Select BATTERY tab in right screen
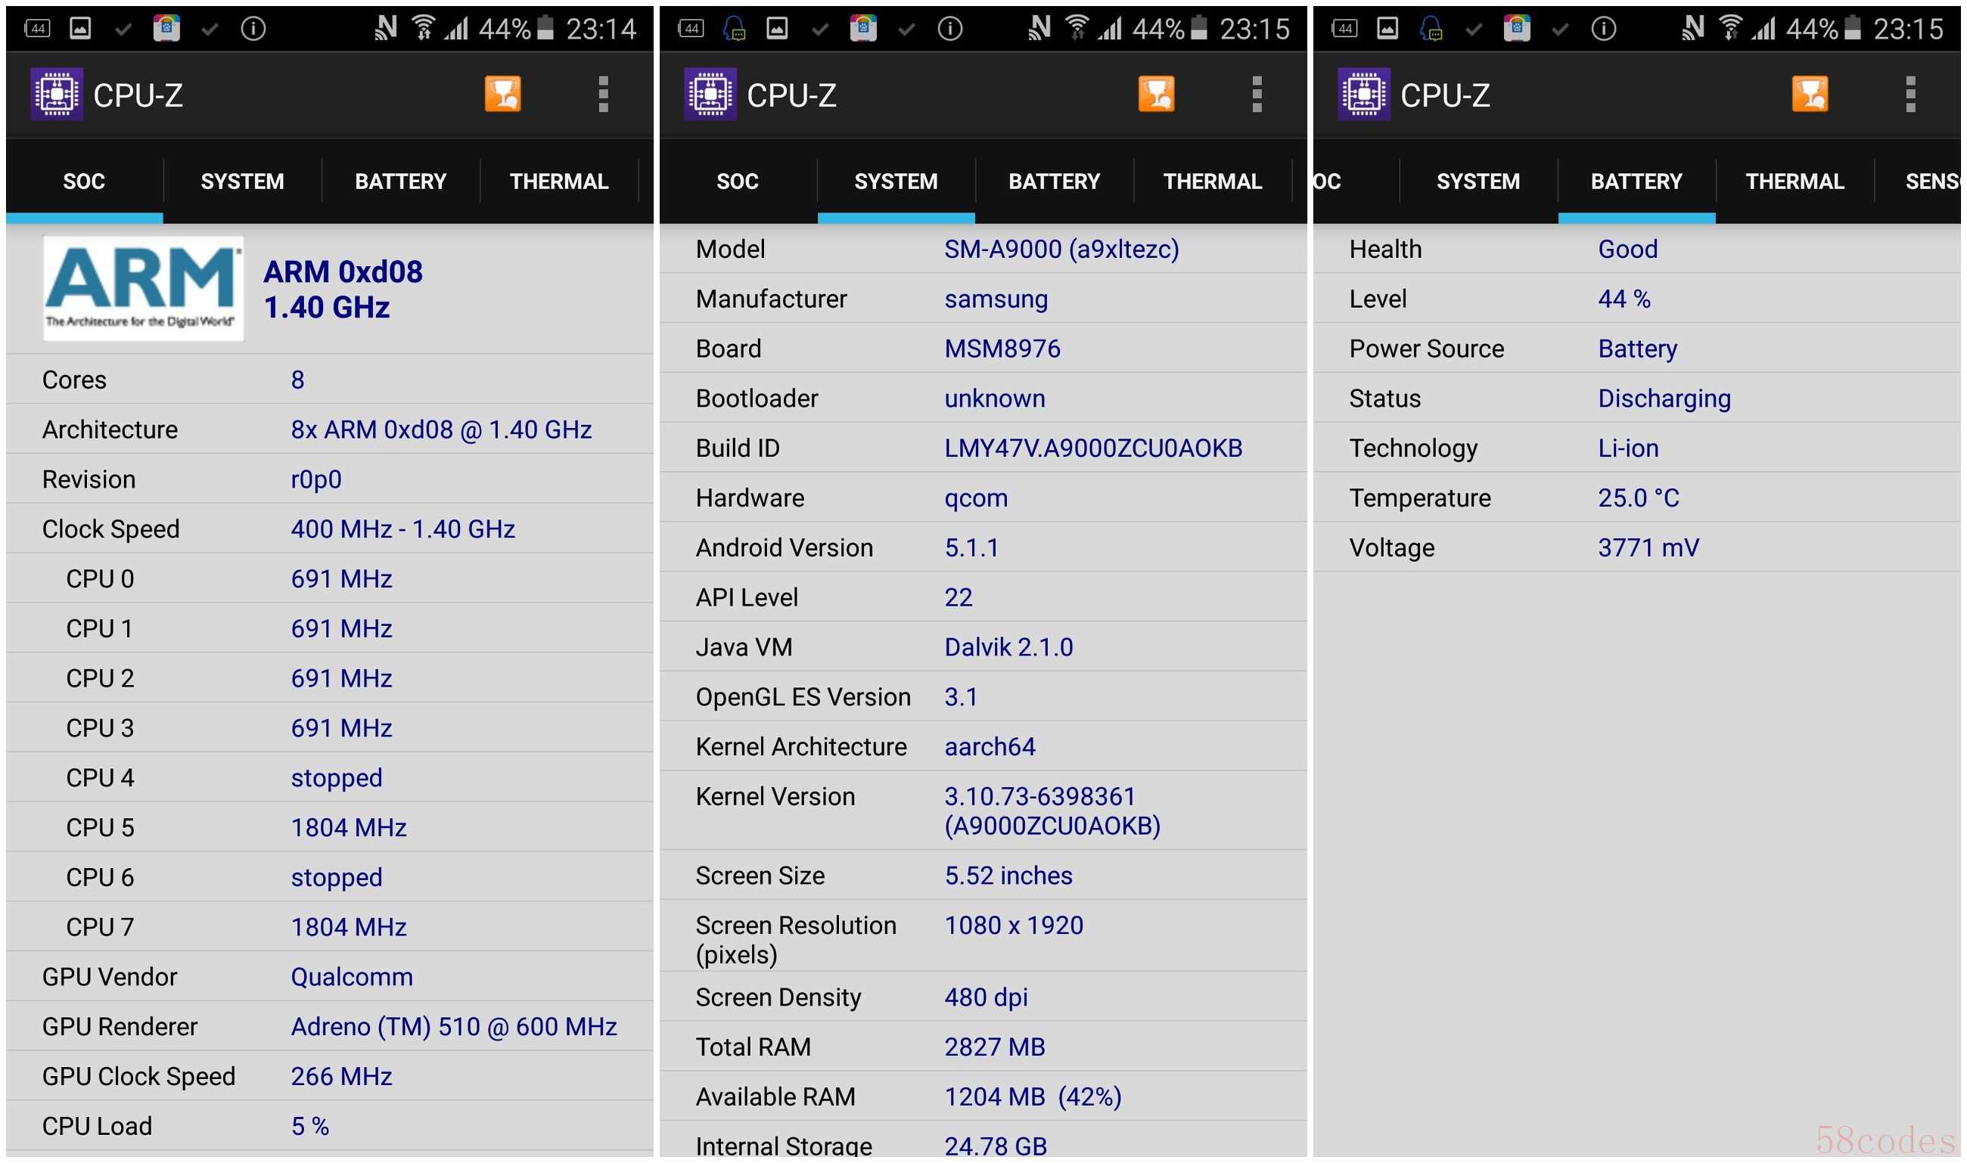Image resolution: width=1967 pixels, height=1163 pixels. coord(1637,181)
